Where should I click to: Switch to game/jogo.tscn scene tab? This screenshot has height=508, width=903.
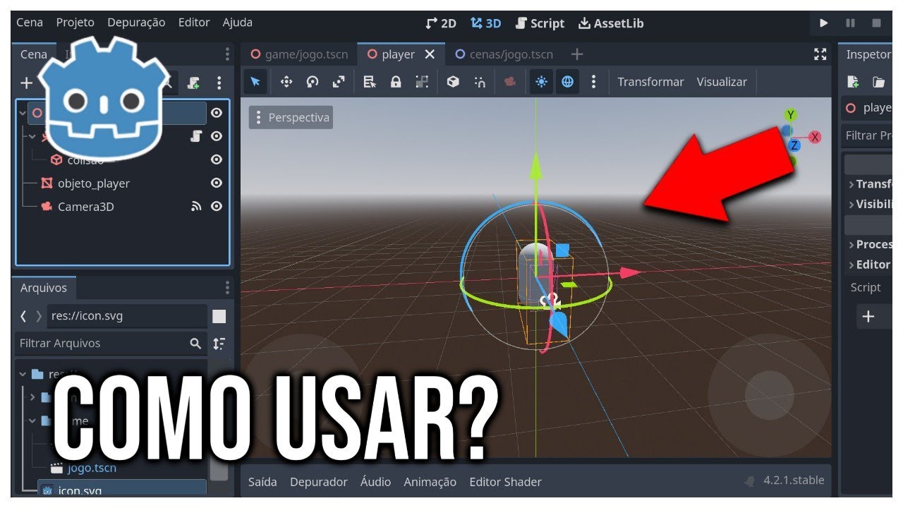point(299,54)
